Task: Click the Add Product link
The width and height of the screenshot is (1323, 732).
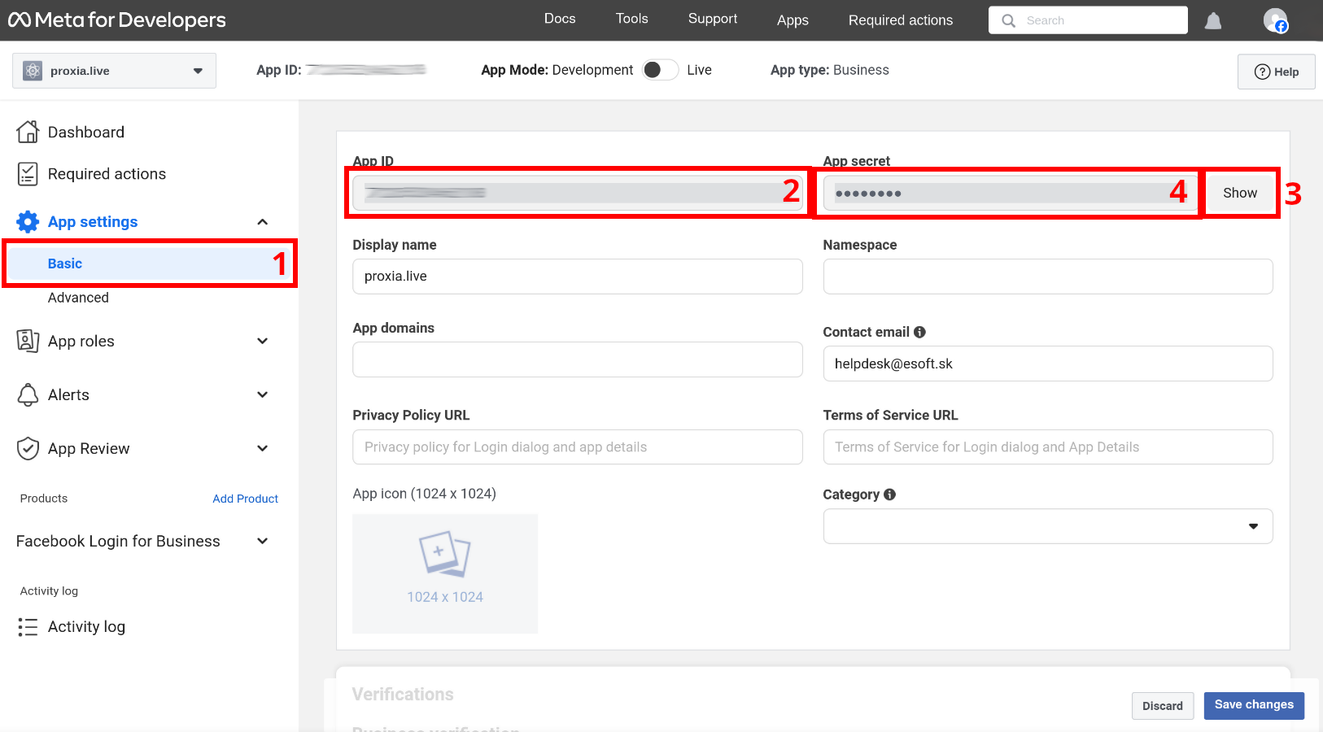Action: click(245, 499)
